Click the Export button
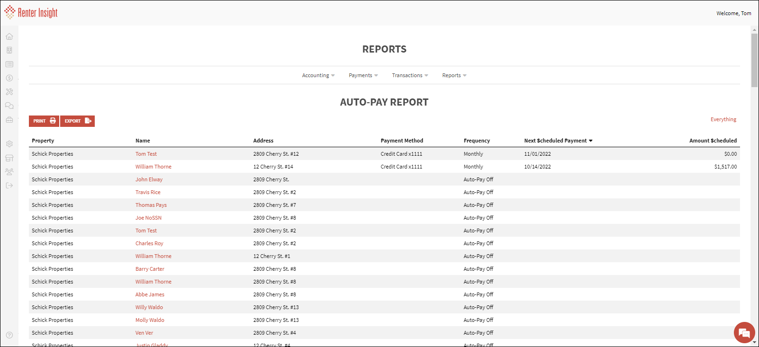Screen dimensions: 759x347 click(x=77, y=121)
